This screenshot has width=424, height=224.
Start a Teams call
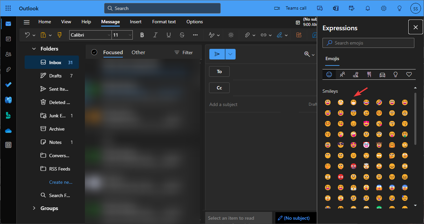(290, 8)
